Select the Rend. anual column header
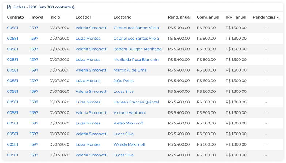The width and height of the screenshot is (286, 163). click(179, 17)
